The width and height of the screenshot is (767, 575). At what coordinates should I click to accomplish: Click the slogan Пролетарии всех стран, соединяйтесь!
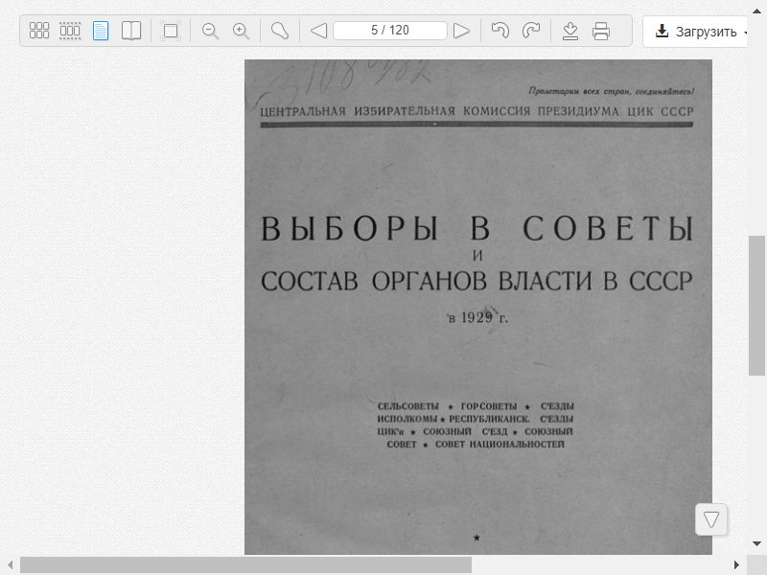[x=612, y=91]
